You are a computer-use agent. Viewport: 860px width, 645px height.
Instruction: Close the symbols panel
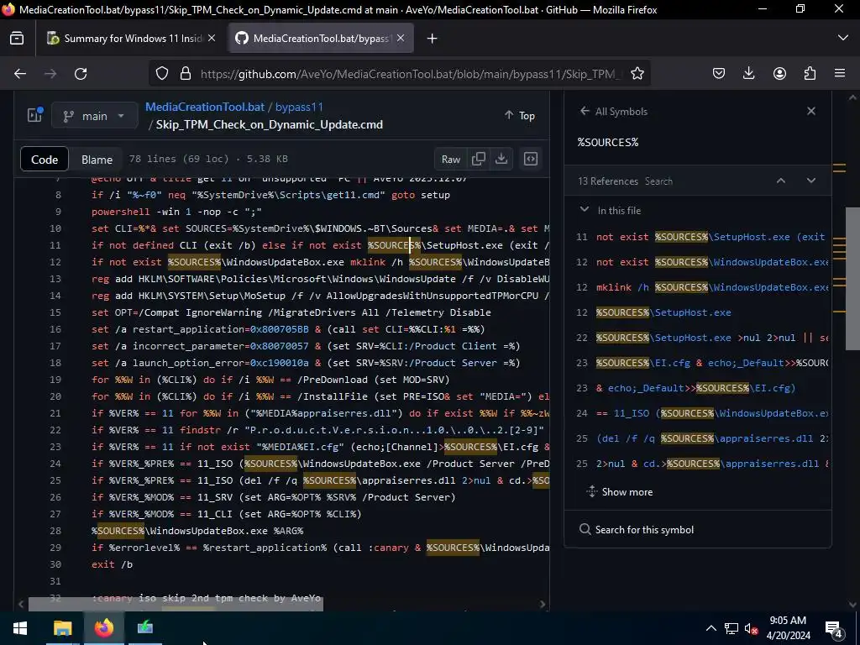pyautogui.click(x=811, y=112)
